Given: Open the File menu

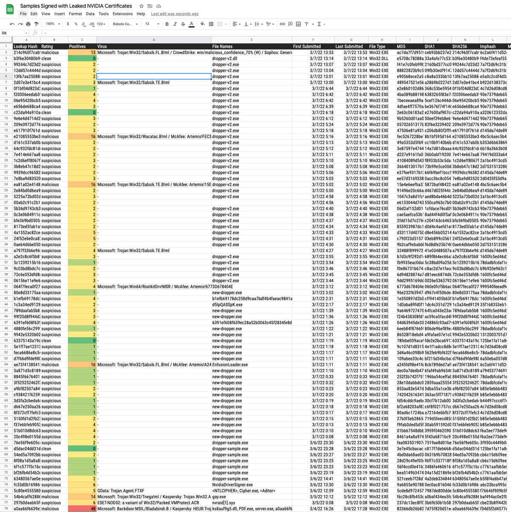Looking at the screenshot, I should coord(23,14).
